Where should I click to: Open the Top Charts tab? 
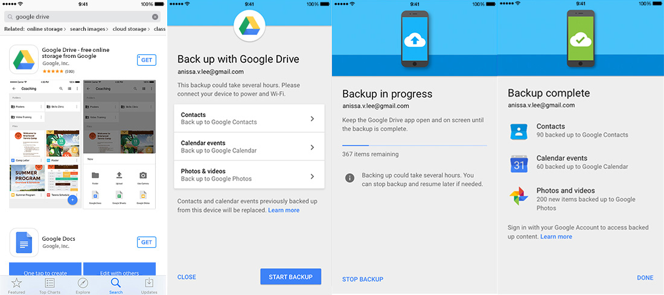point(49,285)
